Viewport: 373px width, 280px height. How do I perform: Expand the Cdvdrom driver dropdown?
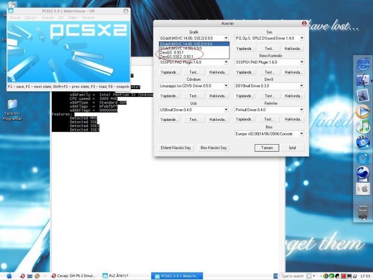tap(226, 86)
